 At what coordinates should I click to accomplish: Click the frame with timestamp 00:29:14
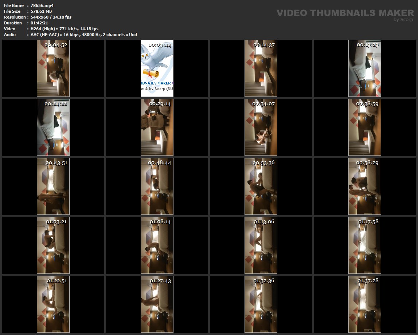(x=157, y=127)
